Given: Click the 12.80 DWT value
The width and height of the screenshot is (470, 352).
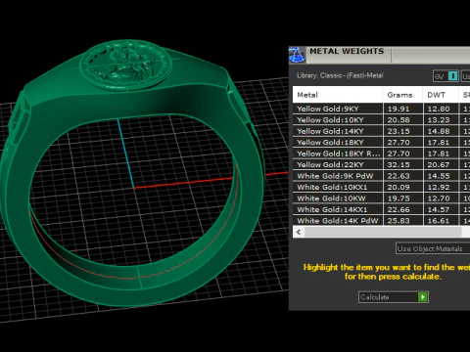Looking at the screenshot, I should point(439,109).
